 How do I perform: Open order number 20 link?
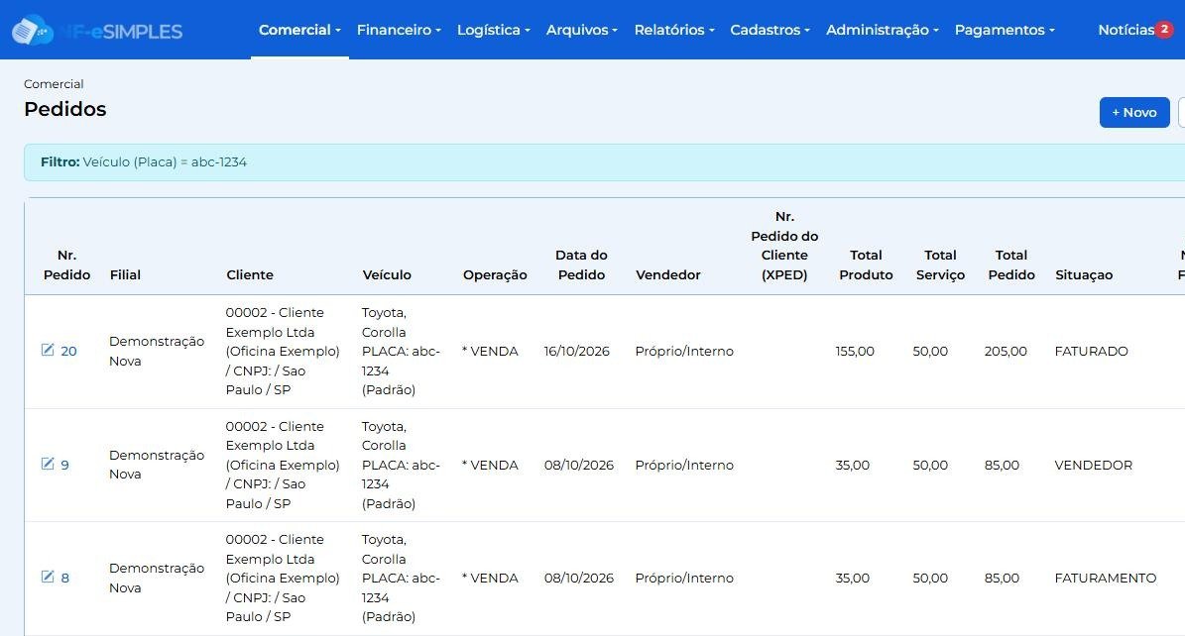68,352
